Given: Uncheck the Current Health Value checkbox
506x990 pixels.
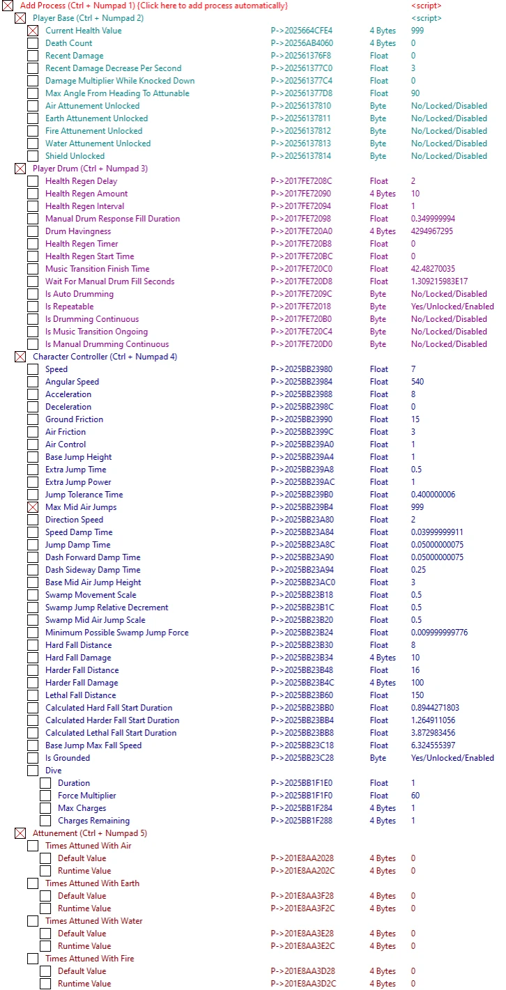Looking at the screenshot, I should pos(33,31).
